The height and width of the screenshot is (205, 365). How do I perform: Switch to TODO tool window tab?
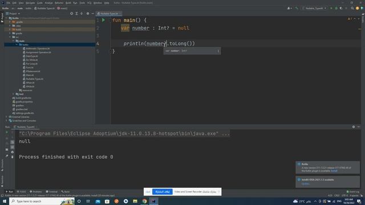pyautogui.click(x=22, y=192)
